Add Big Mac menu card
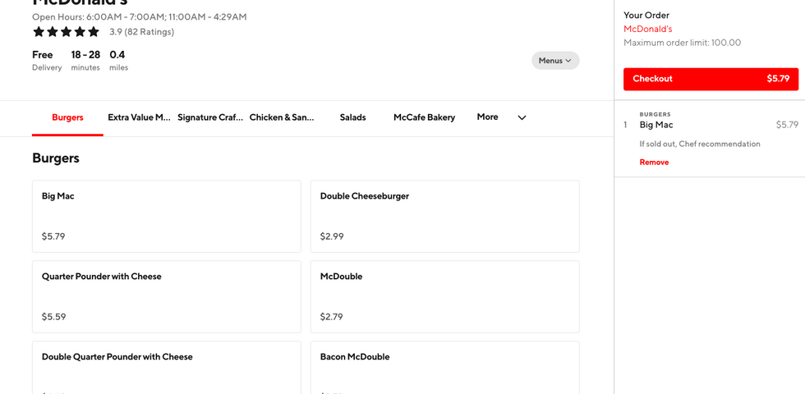 click(166, 217)
